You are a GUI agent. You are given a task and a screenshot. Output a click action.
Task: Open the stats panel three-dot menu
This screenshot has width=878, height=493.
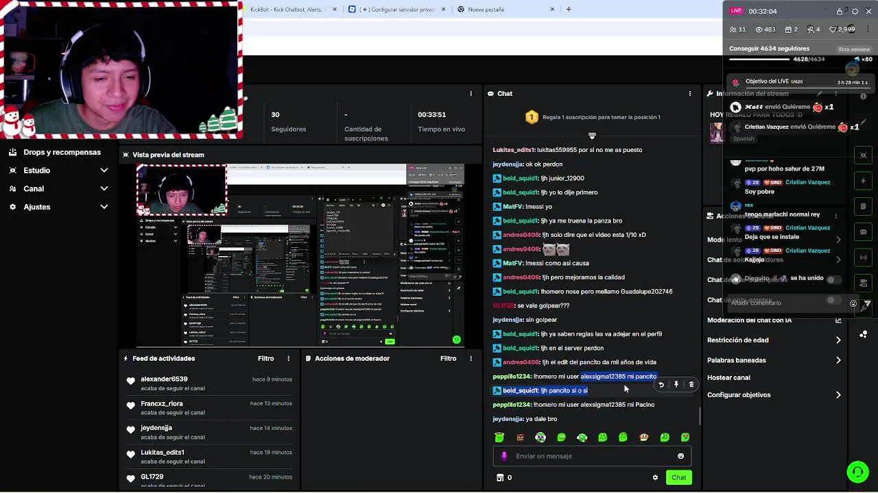471,93
